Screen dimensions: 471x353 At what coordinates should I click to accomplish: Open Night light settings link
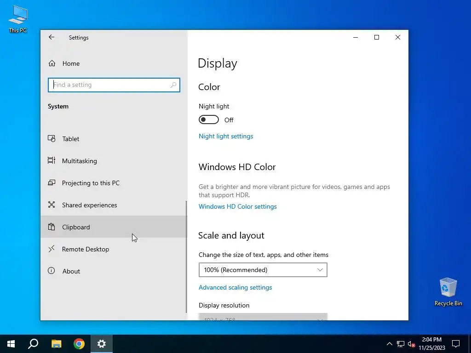pos(226,136)
